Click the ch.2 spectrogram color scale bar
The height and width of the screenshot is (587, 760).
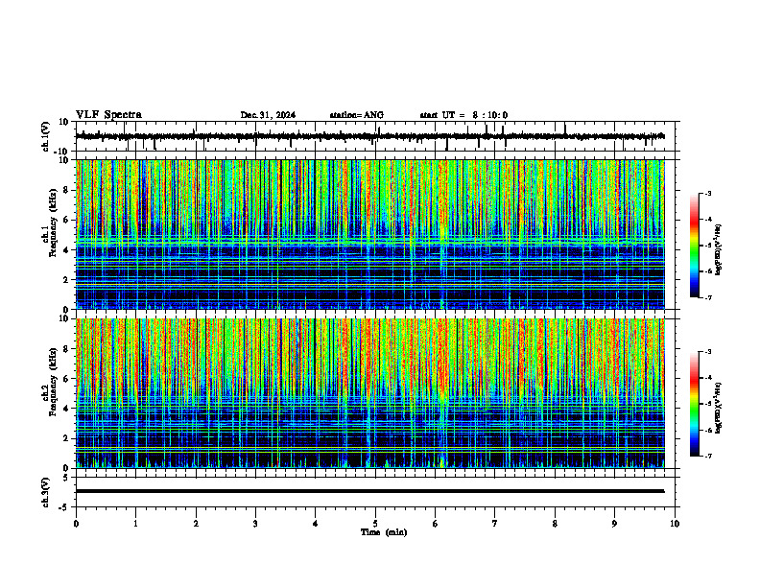(x=694, y=404)
